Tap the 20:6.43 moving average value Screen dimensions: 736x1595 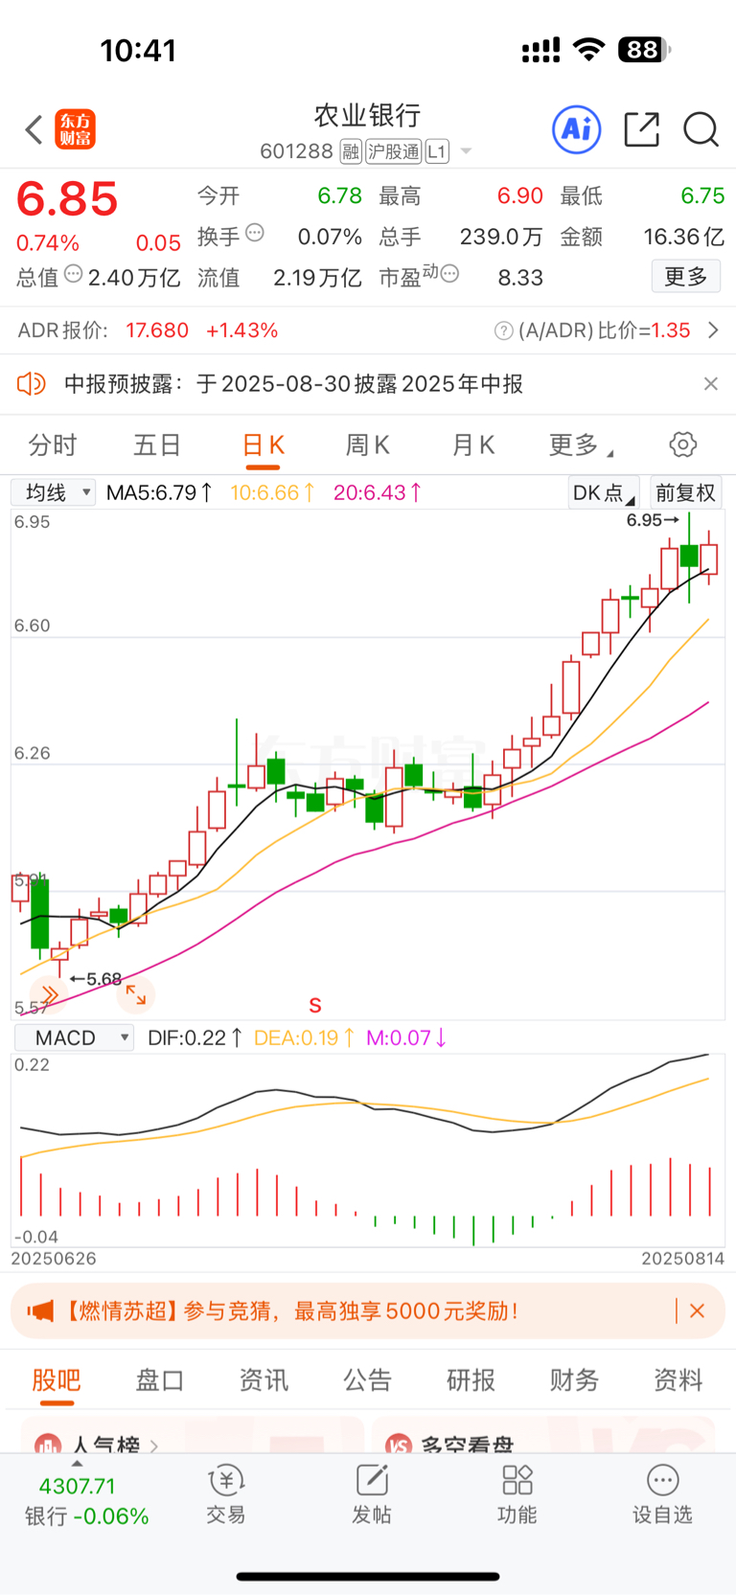[x=378, y=492]
